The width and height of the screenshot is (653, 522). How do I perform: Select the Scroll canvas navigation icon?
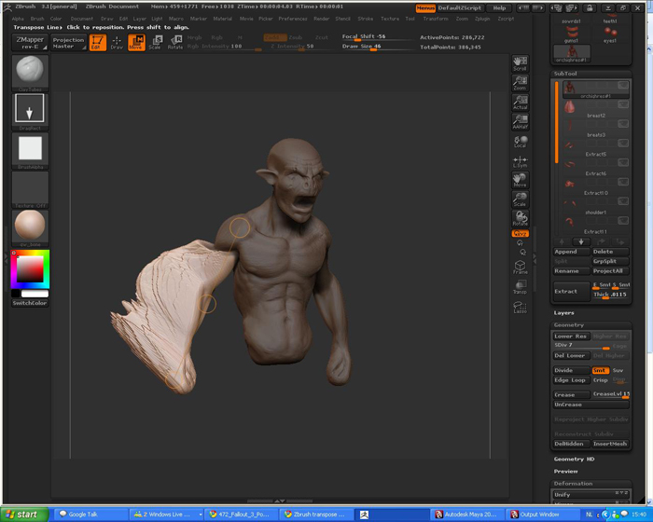point(520,63)
